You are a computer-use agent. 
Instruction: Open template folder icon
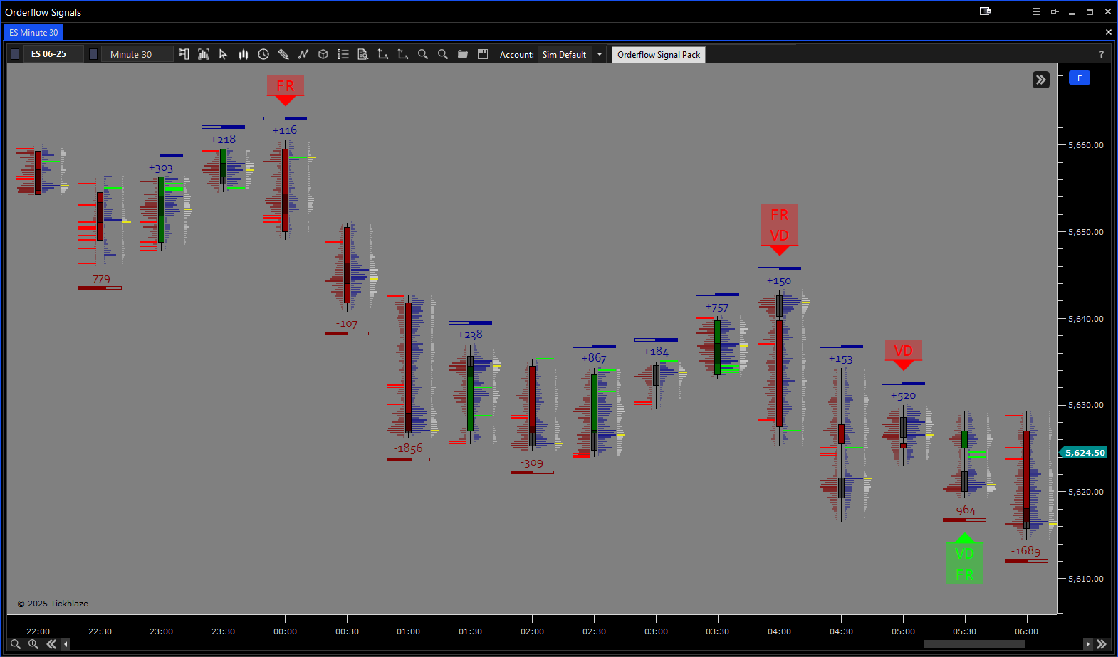pos(463,54)
